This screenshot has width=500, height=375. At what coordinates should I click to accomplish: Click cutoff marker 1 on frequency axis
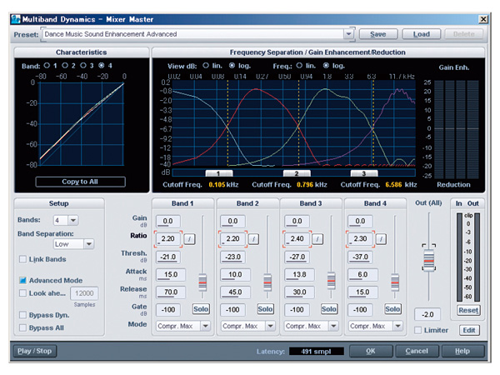(x=219, y=173)
